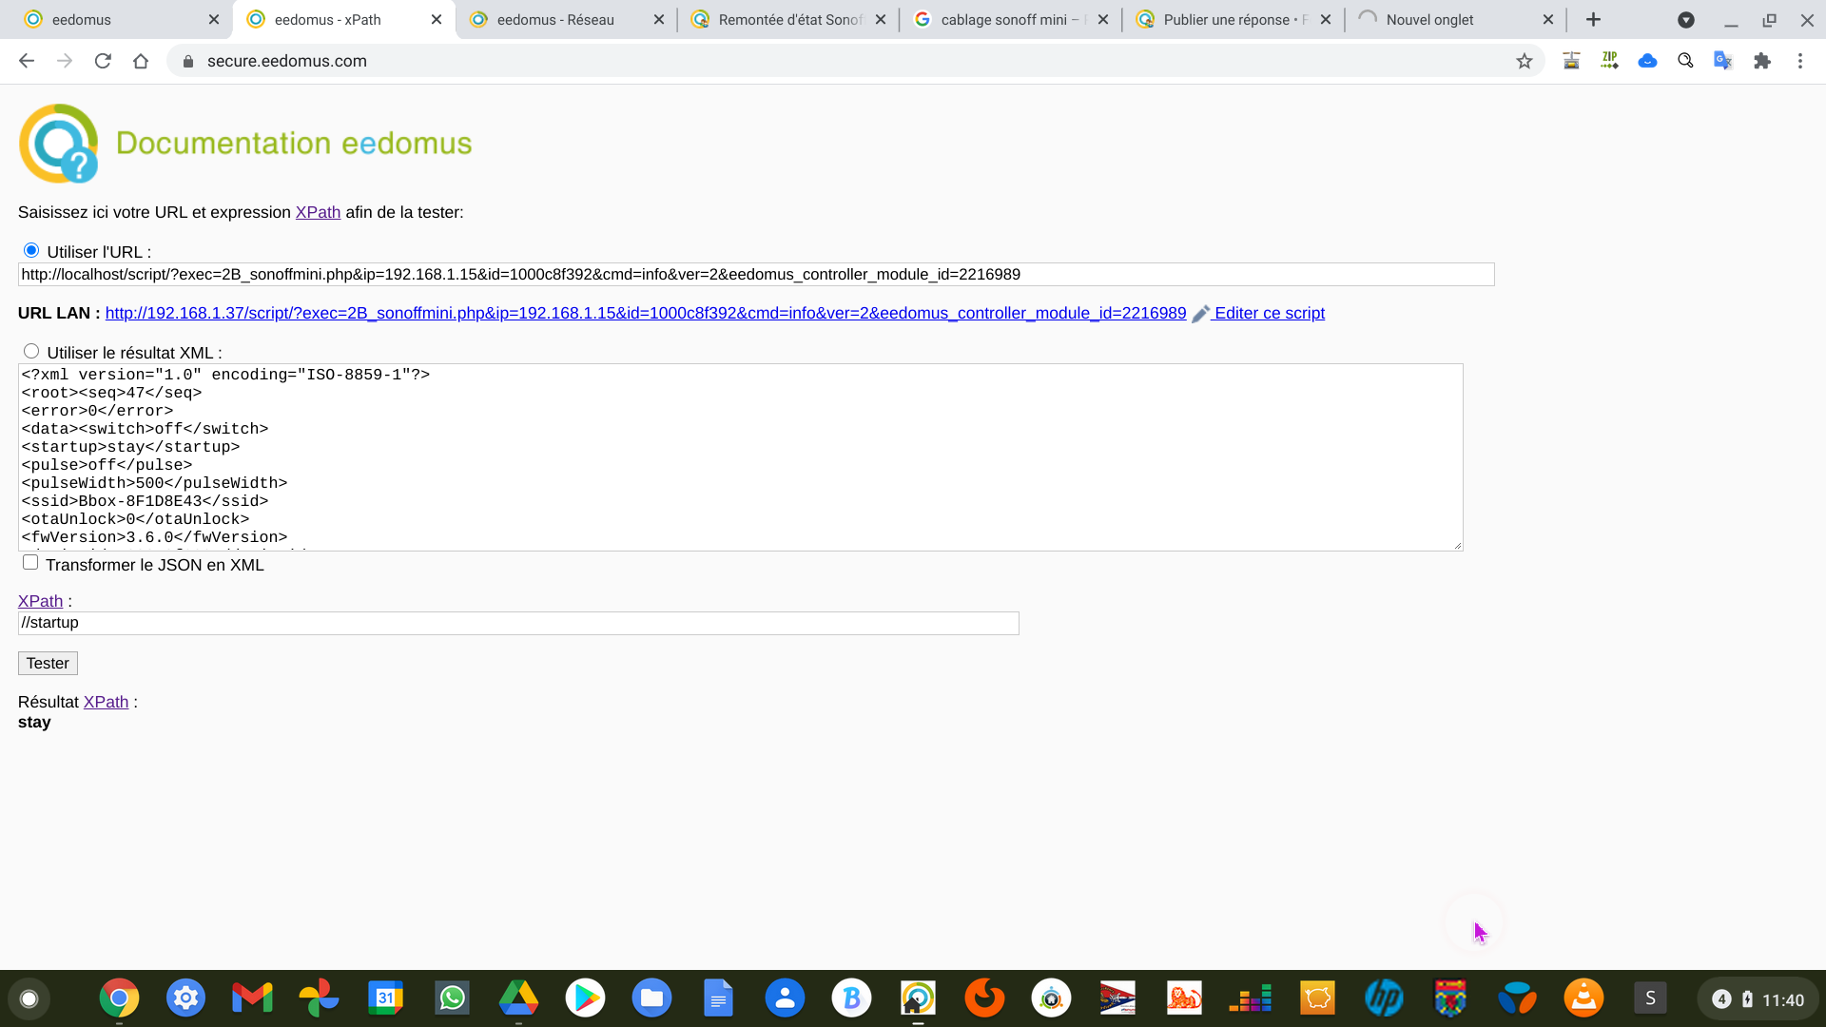
Task: Switch to Remontée d'état Sonoff tab
Action: point(787,19)
